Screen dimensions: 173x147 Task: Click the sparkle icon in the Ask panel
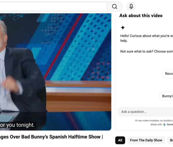pyautogui.click(x=123, y=28)
